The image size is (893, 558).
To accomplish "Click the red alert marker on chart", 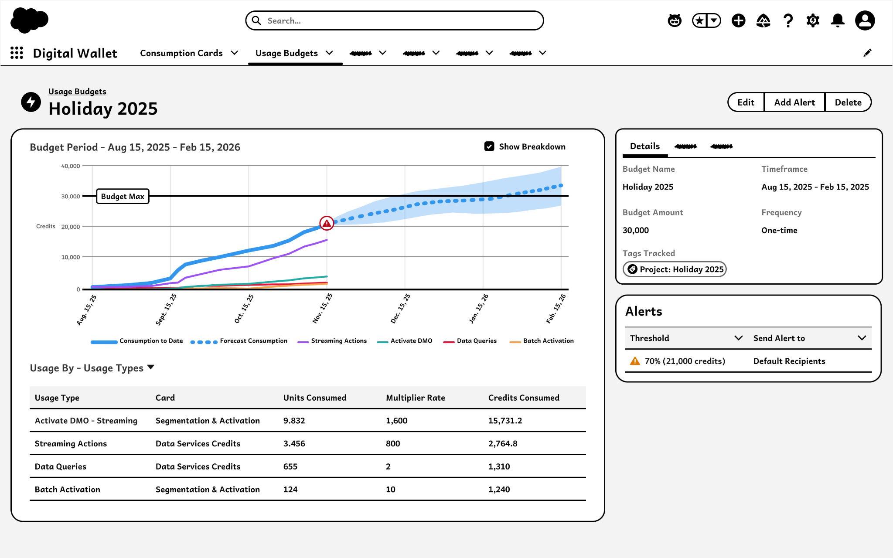I will pyautogui.click(x=327, y=223).
